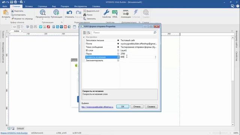Open the Дополнительно group dialog launcher
Screen dimensions: 240x135
click(139, 22)
